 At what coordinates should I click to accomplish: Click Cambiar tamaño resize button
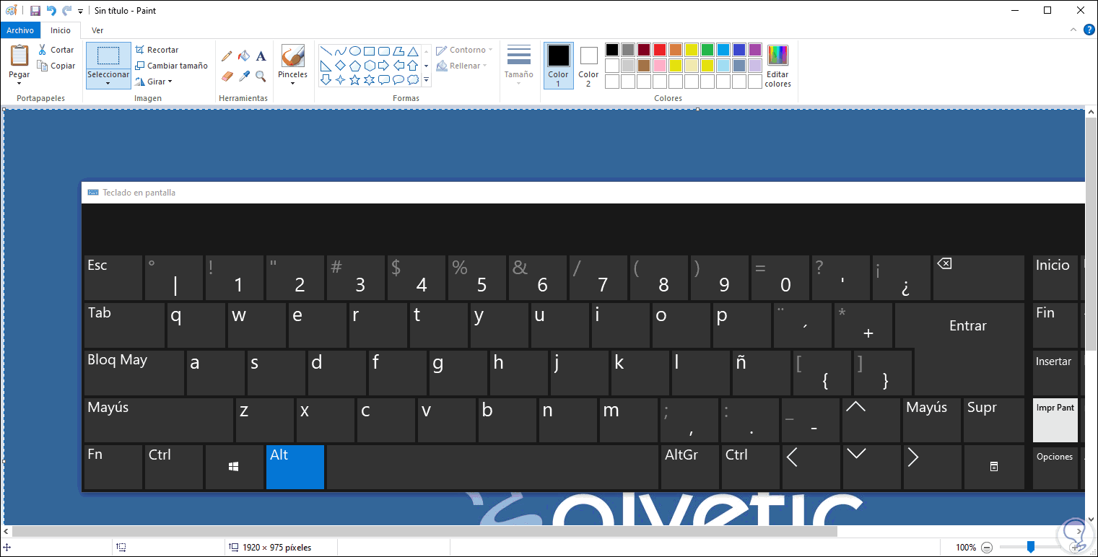point(171,66)
